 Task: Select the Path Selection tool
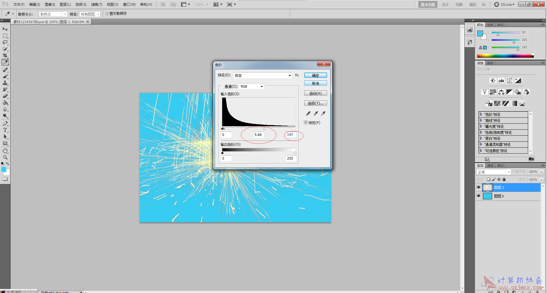pyautogui.click(x=5, y=137)
